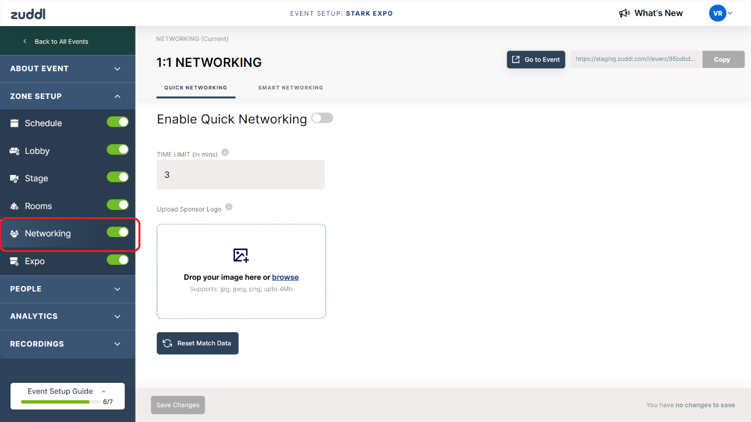
Task: Open the Lobby zone settings
Action: [x=37, y=151]
